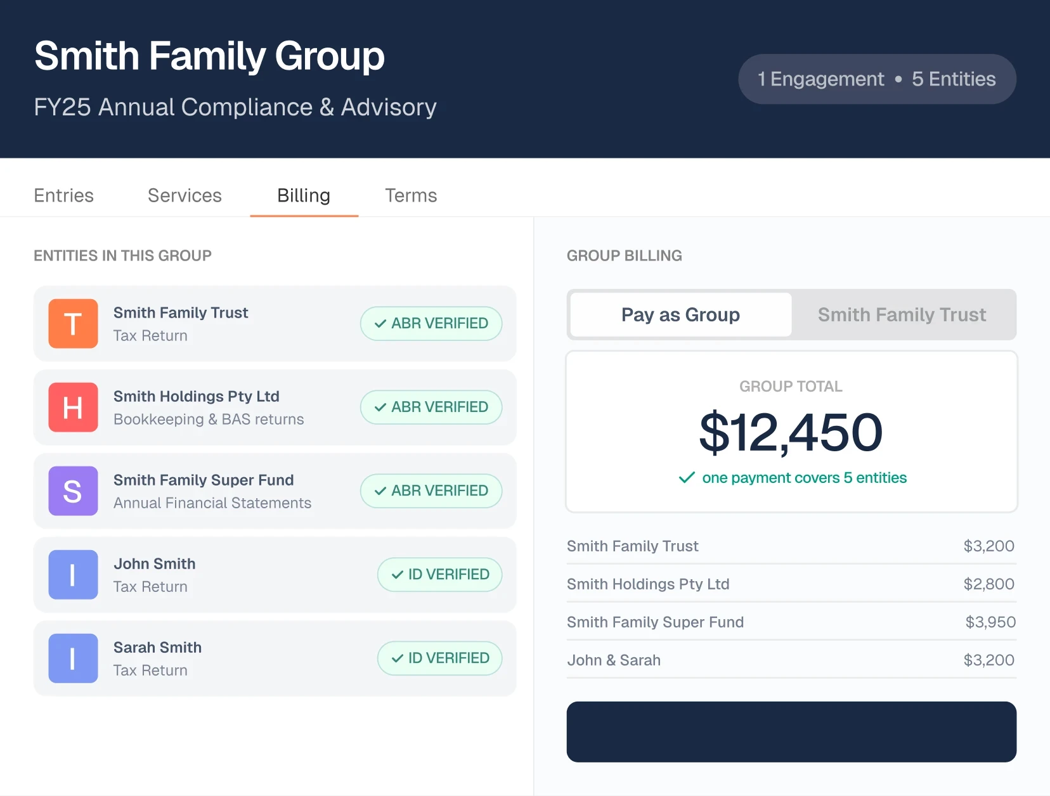Click ID Verified badge for John Smith
Screen dimensions: 1050x796
tap(439, 575)
